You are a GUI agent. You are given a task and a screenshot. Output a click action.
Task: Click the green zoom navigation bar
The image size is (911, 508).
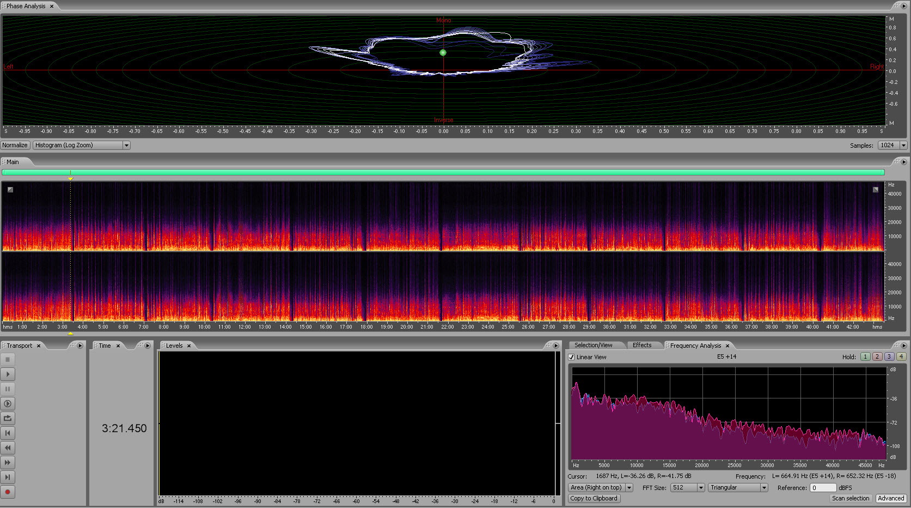pyautogui.click(x=443, y=172)
